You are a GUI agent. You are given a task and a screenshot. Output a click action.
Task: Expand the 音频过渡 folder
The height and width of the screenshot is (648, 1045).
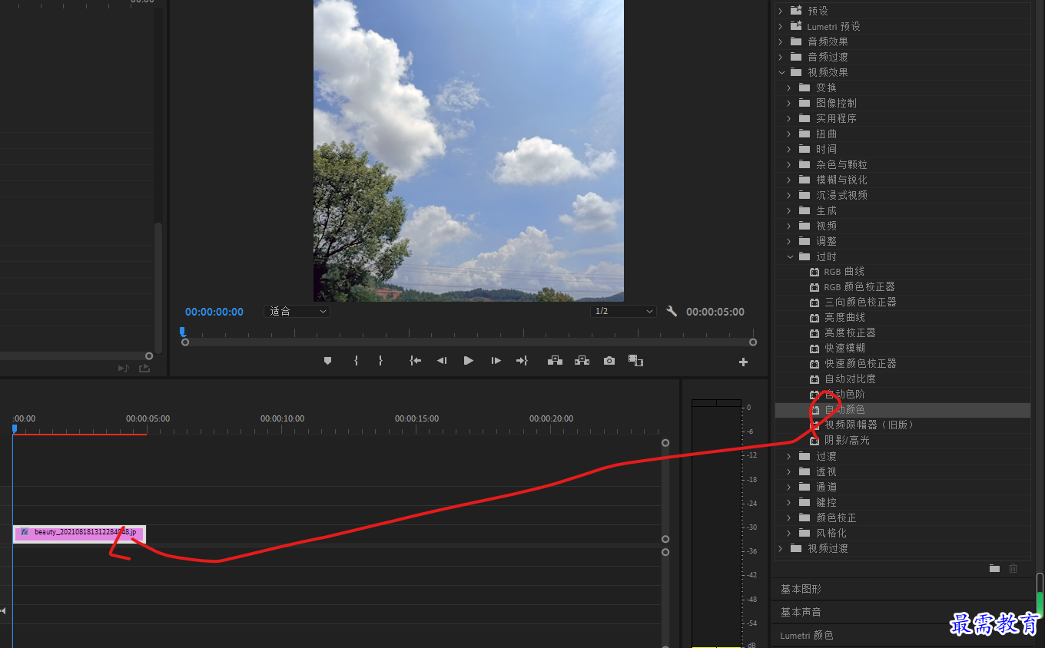pyautogui.click(x=781, y=57)
